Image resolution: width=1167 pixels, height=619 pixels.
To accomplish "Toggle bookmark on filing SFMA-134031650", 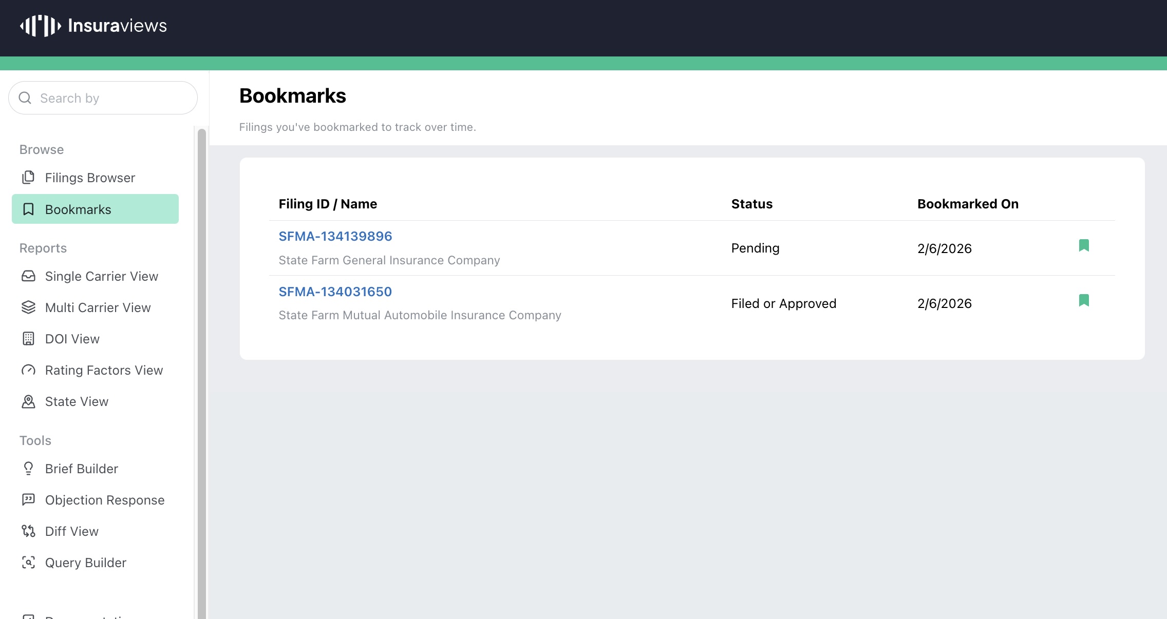I will pos(1084,301).
